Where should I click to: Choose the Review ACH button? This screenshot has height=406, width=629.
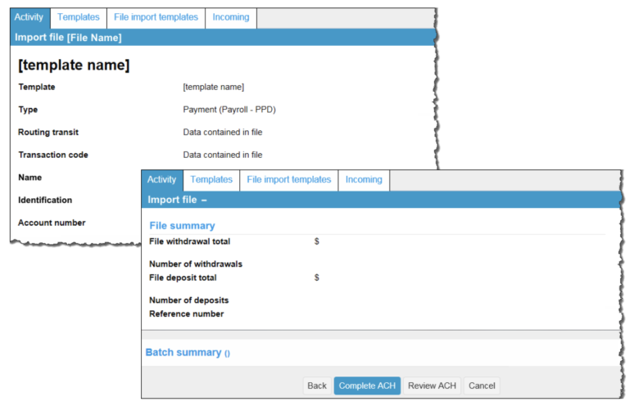tap(432, 386)
